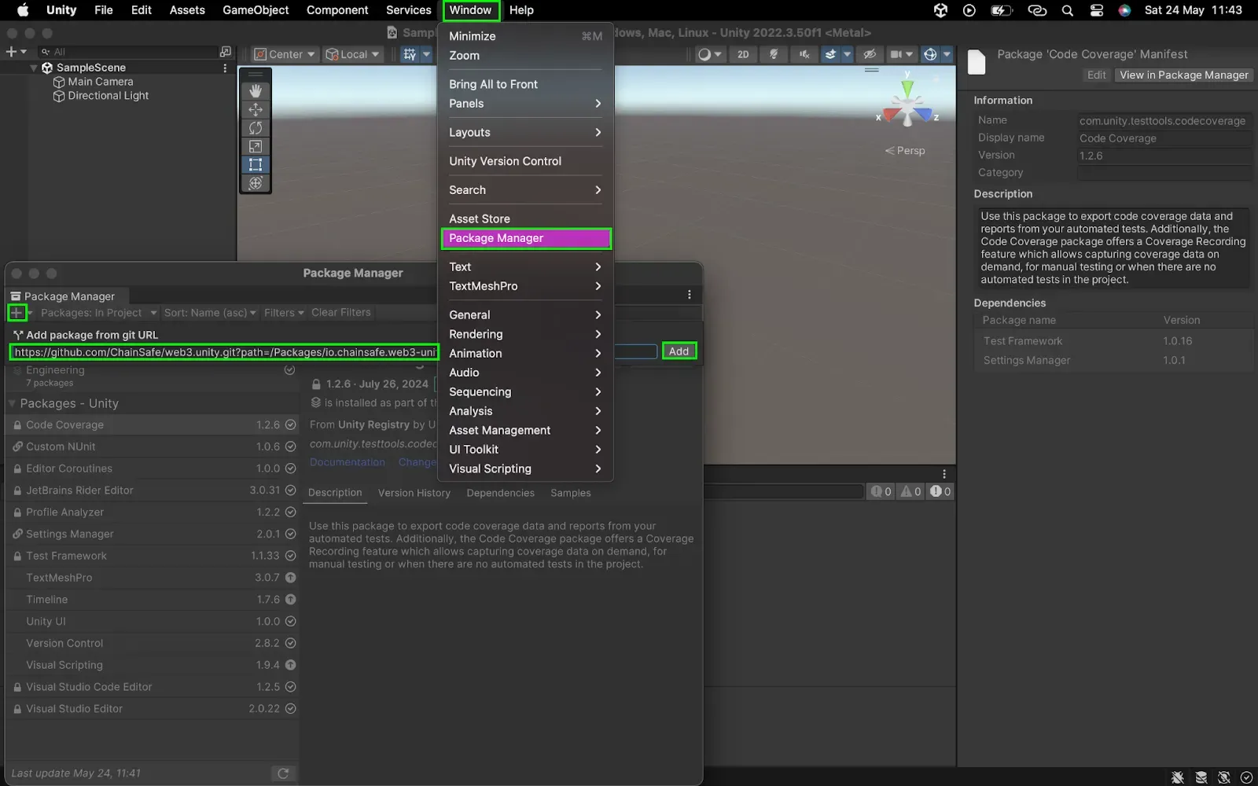Click the git URL input field
This screenshot has width=1258, height=786.
(224, 352)
